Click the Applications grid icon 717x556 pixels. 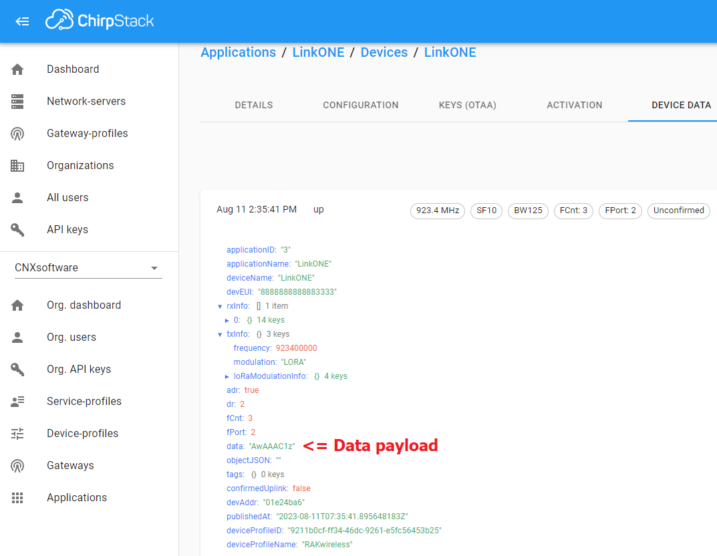pyautogui.click(x=17, y=497)
